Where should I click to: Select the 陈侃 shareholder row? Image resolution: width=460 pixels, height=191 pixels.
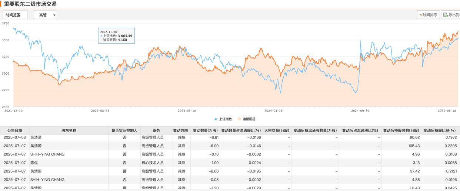pos(34,163)
